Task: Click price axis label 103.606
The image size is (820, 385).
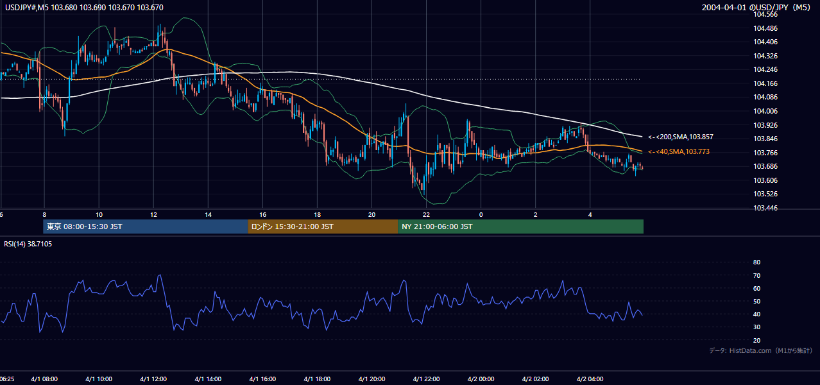Action: coord(765,180)
